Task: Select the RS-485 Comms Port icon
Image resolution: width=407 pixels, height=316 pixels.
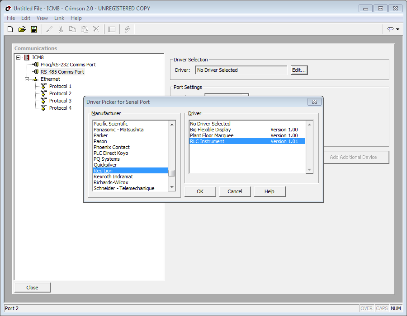Action: [x=35, y=72]
